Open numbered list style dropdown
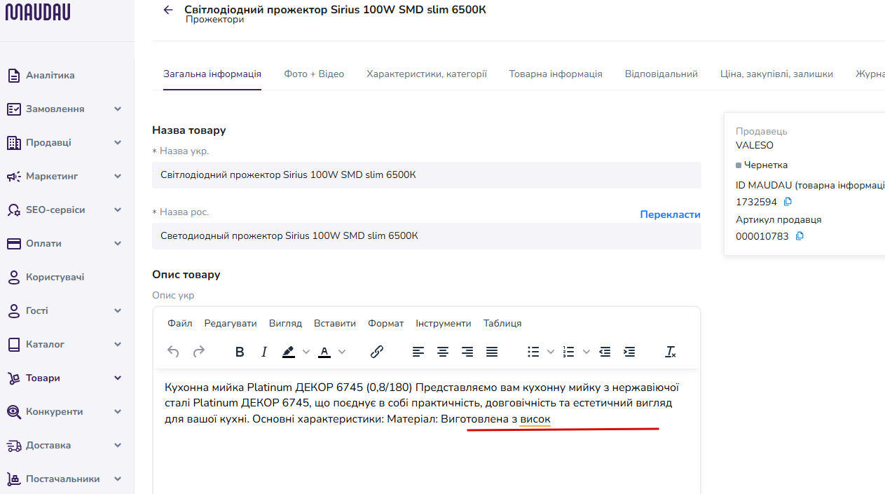The image size is (885, 494). (x=586, y=352)
